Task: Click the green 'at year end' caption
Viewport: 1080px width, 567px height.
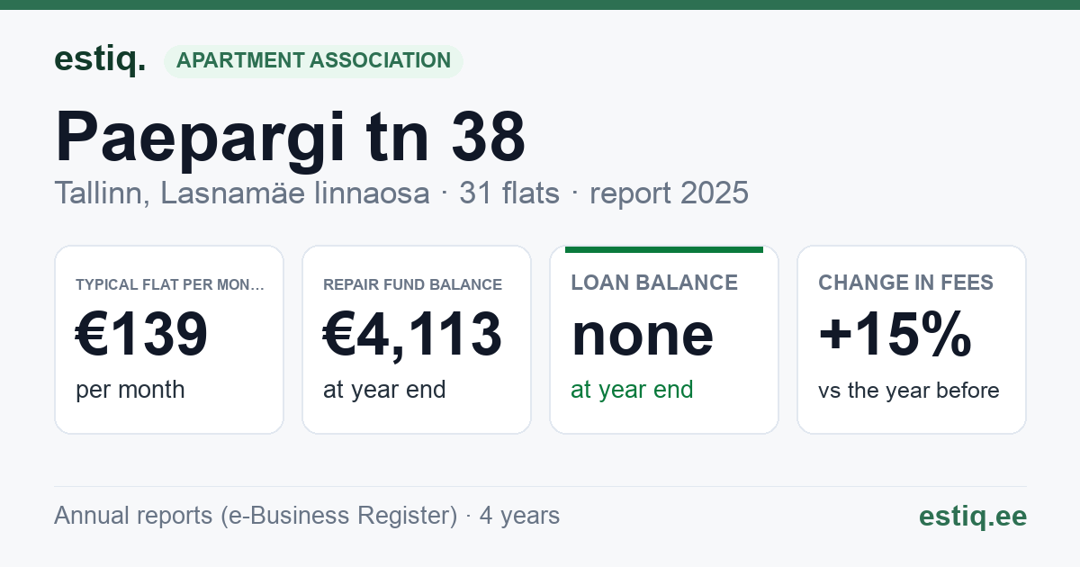Action: [x=632, y=390]
